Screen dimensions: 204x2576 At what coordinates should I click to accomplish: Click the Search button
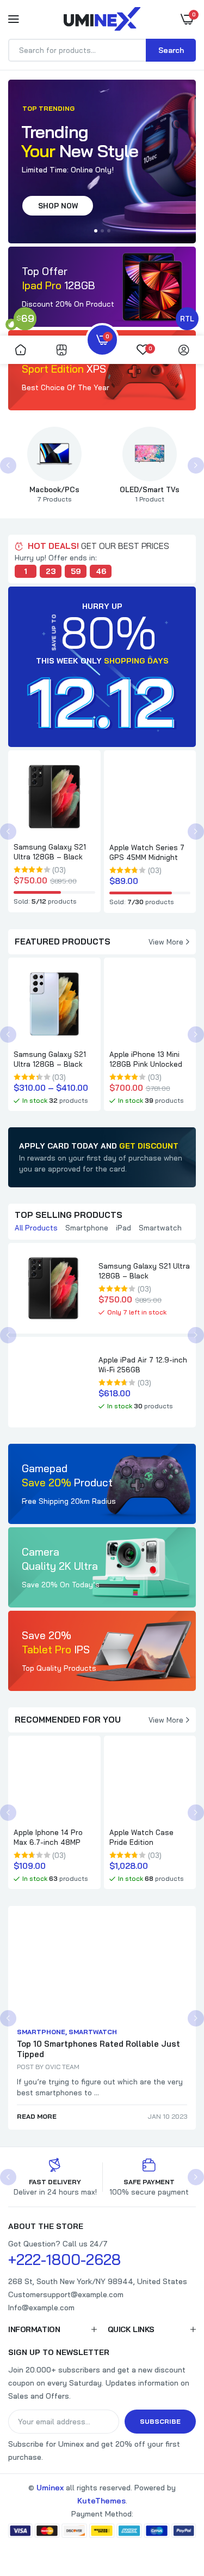(x=170, y=50)
